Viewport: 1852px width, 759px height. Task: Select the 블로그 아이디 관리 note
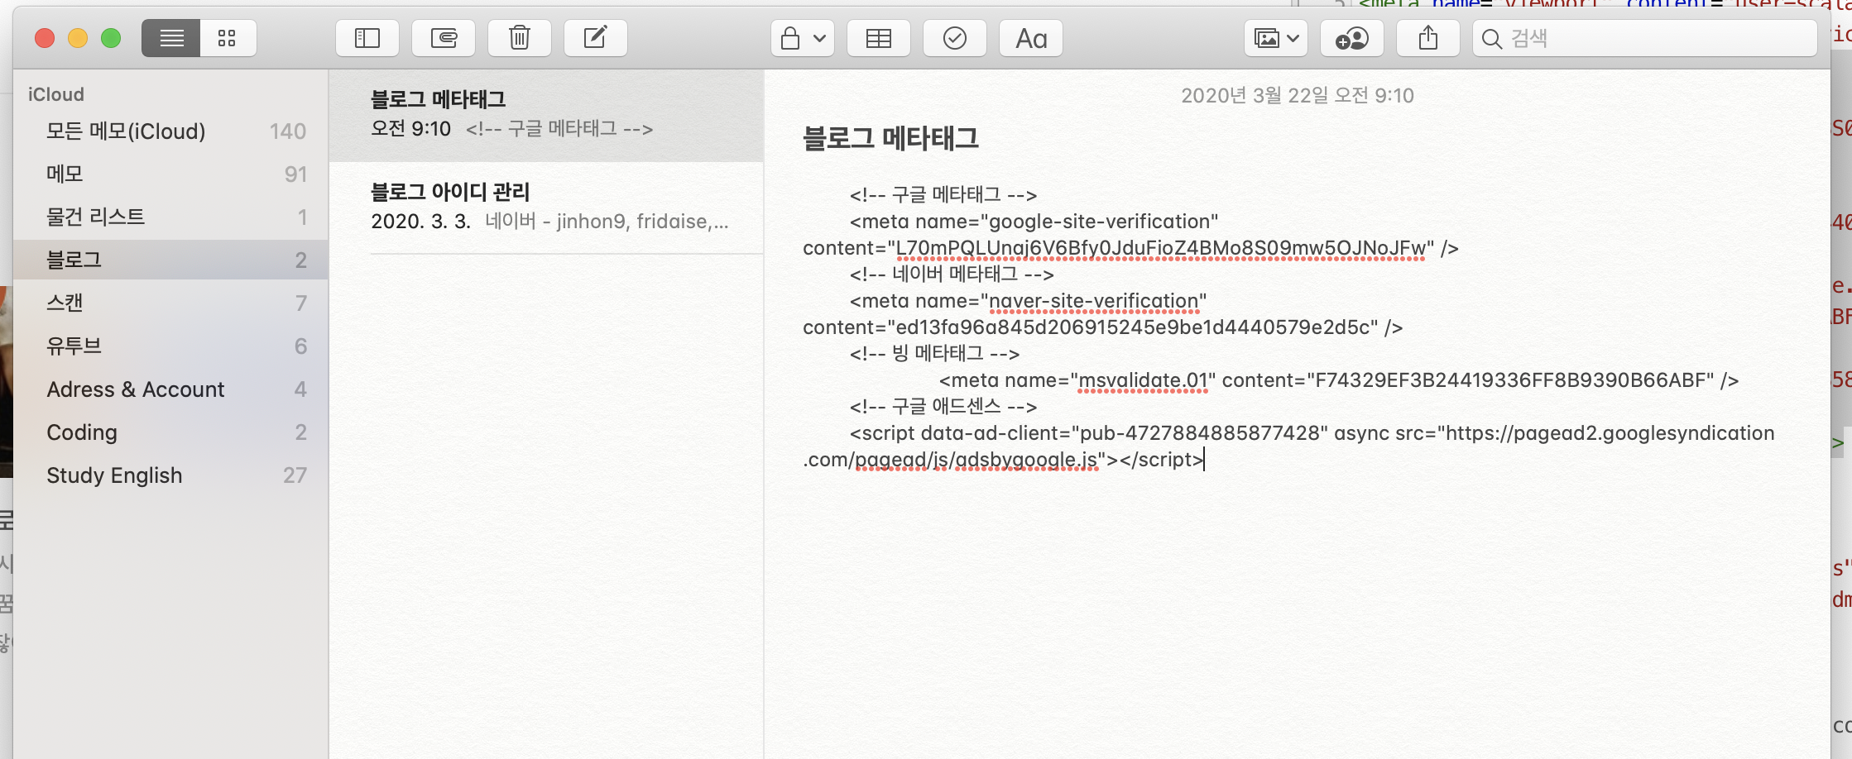click(x=546, y=208)
